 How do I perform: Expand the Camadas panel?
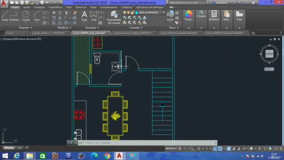[x=136, y=28]
